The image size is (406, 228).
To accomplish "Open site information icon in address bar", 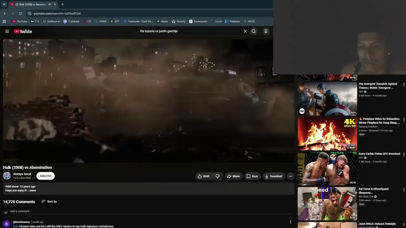I will point(29,14).
